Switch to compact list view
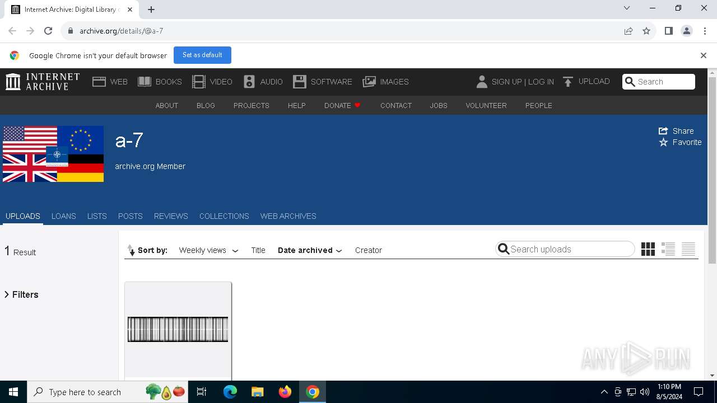This screenshot has width=717, height=403. tap(688, 249)
